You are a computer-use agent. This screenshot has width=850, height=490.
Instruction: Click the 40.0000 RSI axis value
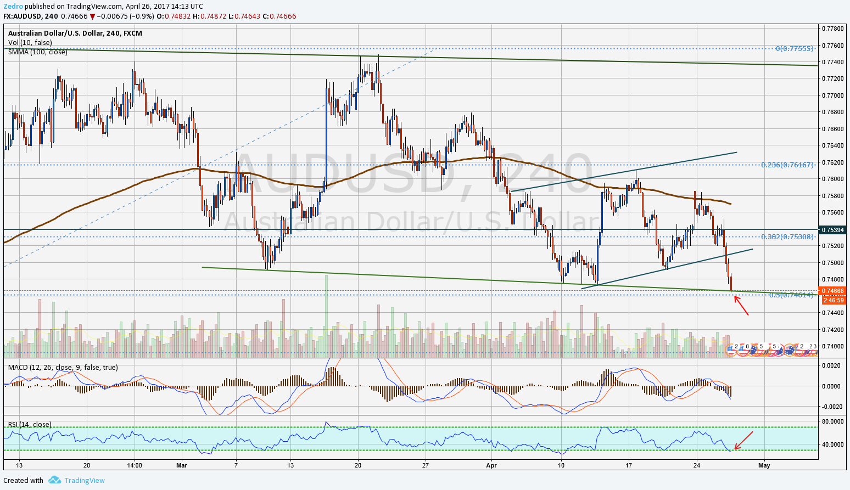pos(832,444)
